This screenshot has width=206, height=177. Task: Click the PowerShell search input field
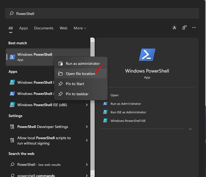coord(102,13)
